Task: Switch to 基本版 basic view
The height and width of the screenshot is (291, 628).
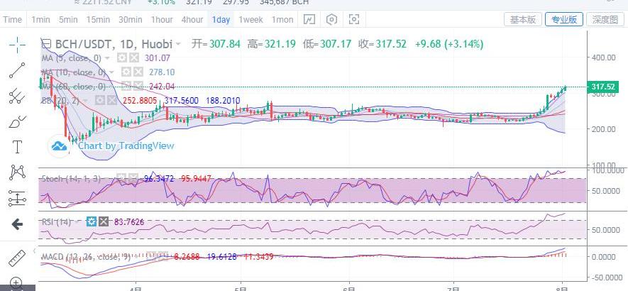Action: [523, 19]
